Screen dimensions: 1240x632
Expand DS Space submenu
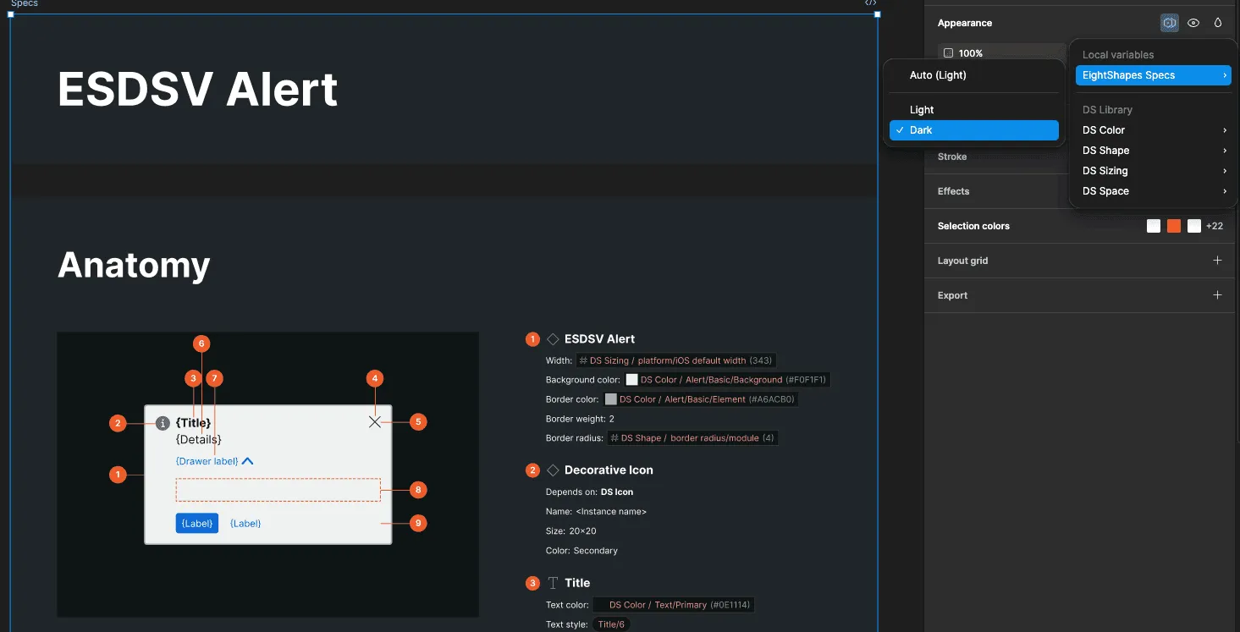click(1153, 191)
